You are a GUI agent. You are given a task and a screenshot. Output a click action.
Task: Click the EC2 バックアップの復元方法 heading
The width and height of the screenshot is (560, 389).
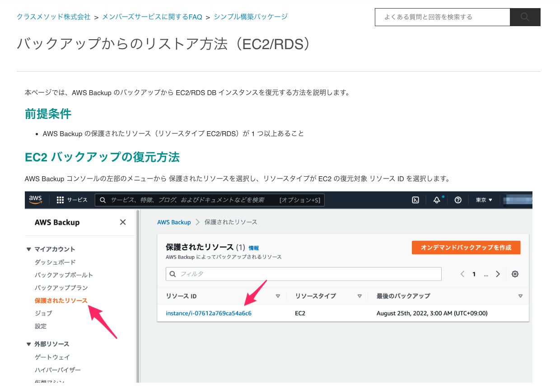pyautogui.click(x=102, y=157)
